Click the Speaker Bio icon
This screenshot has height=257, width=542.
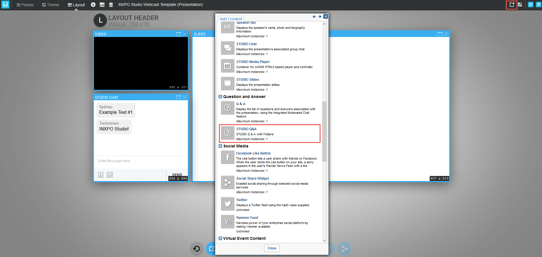click(228, 28)
